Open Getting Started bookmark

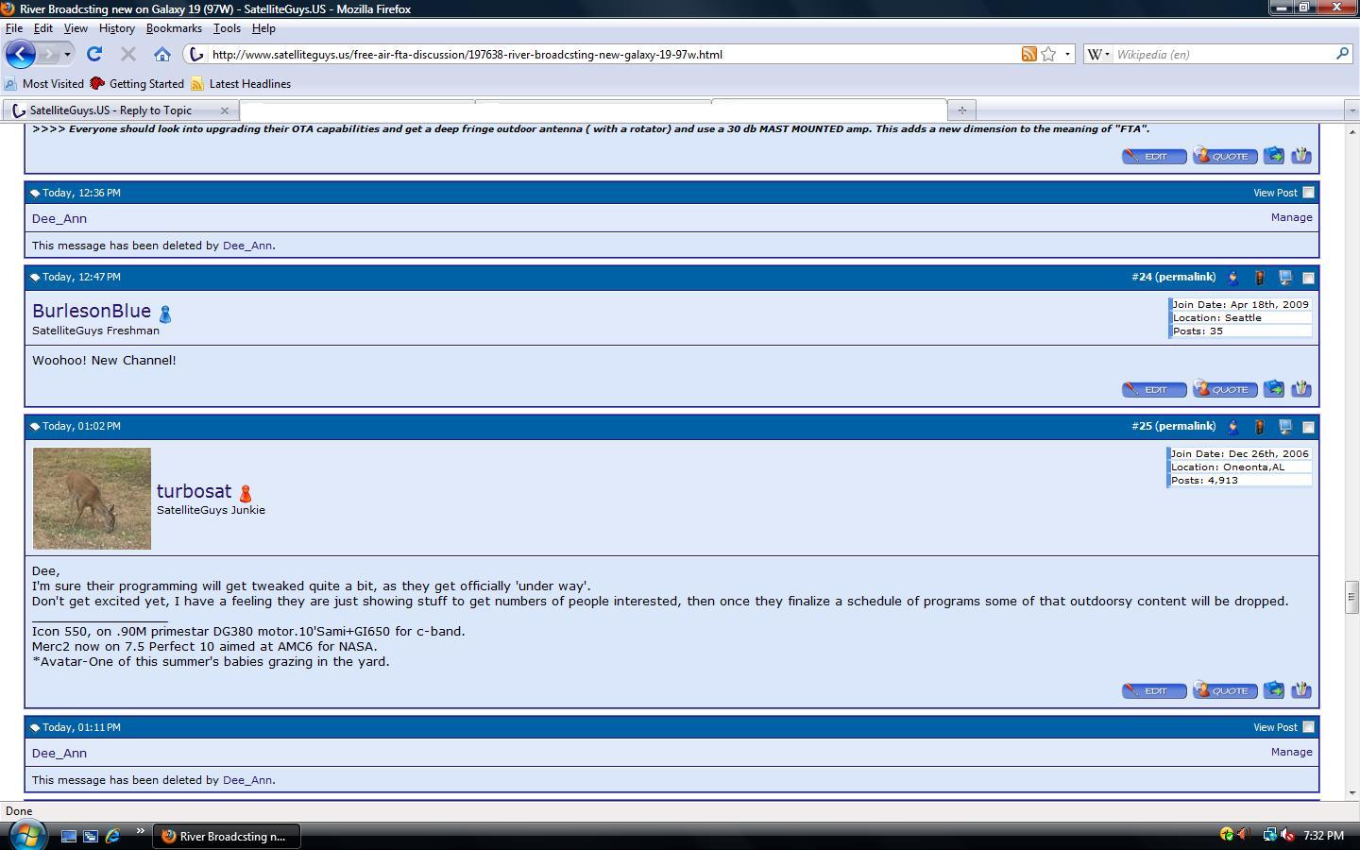pos(137,84)
